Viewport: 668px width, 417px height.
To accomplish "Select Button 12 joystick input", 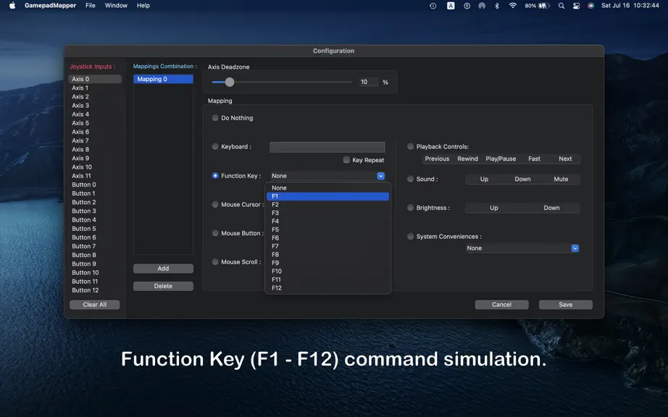I will pyautogui.click(x=95, y=290).
